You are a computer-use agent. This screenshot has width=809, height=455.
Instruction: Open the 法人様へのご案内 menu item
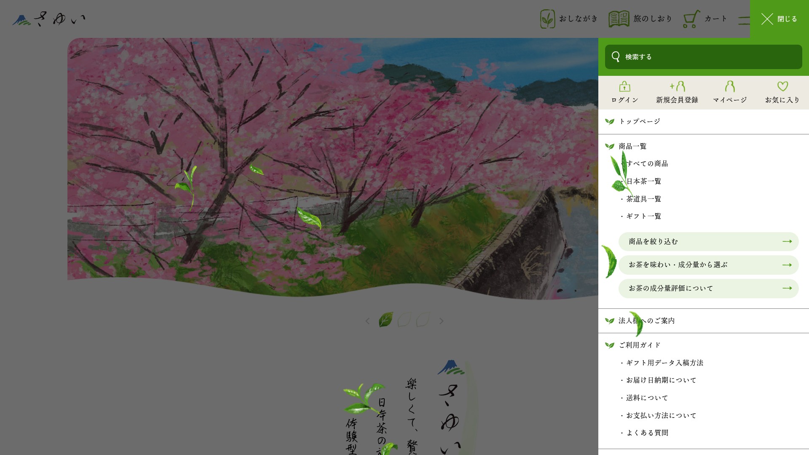(x=646, y=321)
